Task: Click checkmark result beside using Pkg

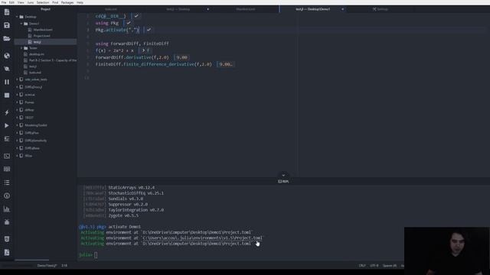Action: [129, 23]
